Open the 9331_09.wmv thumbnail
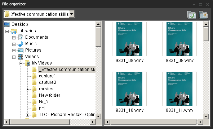Screen dimensions: 213x129 179,39
